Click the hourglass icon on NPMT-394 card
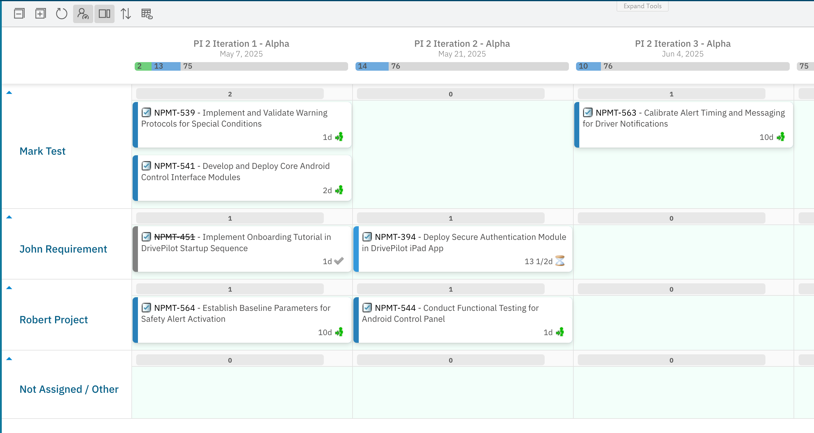This screenshot has width=814, height=433. click(560, 261)
